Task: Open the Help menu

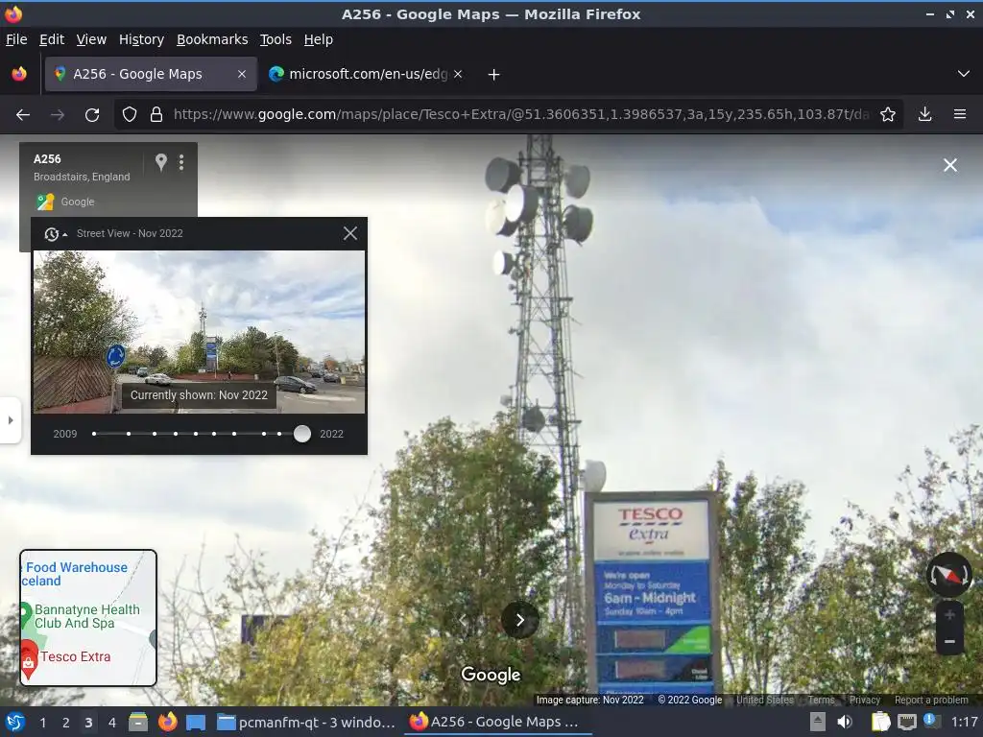Action: tap(319, 39)
